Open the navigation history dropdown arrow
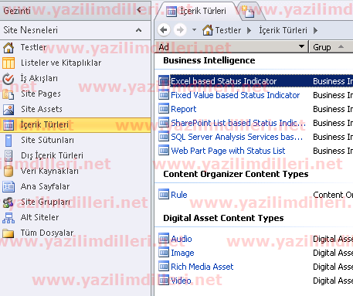The image size is (353, 296). pyautogui.click(x=195, y=30)
